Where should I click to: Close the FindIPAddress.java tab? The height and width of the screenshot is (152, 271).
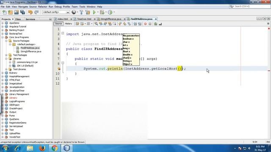[156, 19]
